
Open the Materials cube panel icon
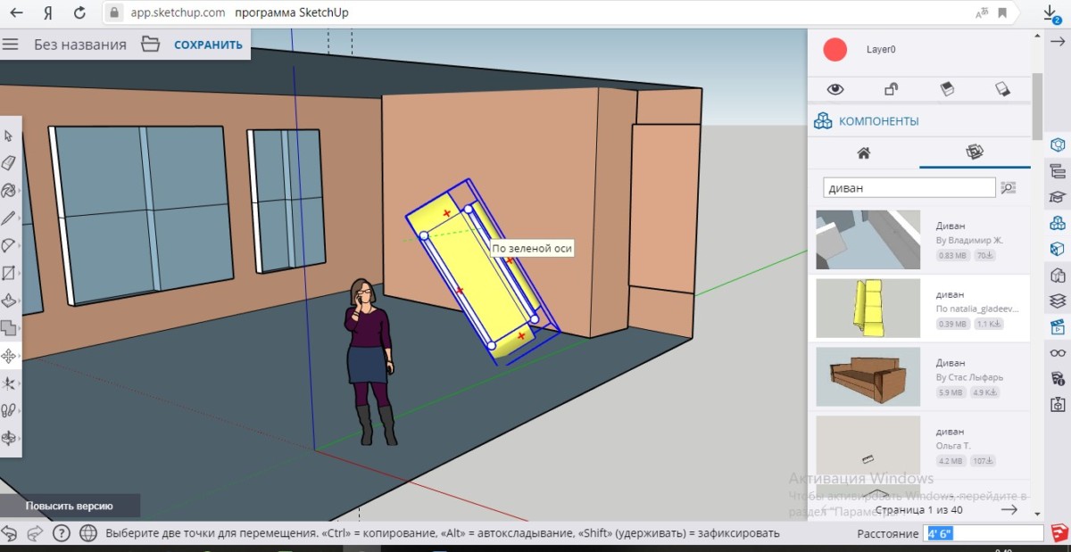coord(1058,249)
